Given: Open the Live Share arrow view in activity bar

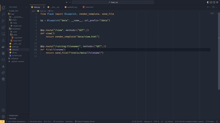Looking at the screenshot, I should tap(3, 73).
